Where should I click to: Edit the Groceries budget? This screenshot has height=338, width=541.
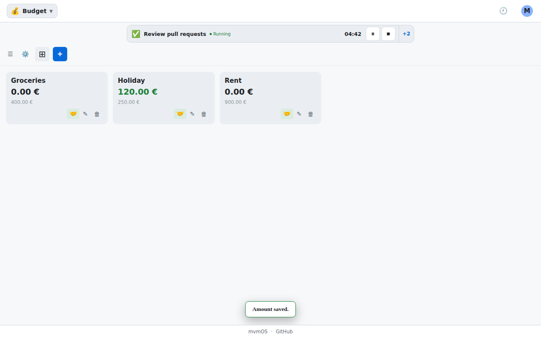[85, 114]
